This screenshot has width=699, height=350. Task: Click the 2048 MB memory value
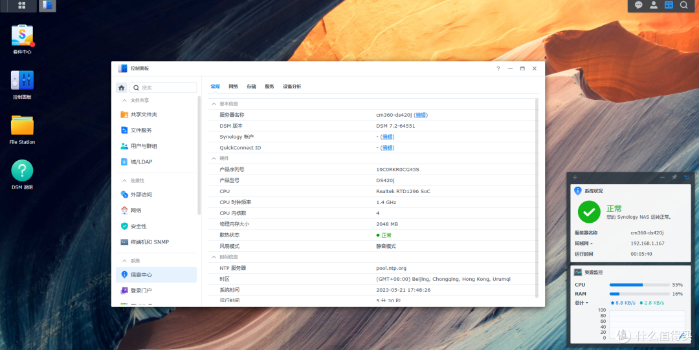click(387, 224)
